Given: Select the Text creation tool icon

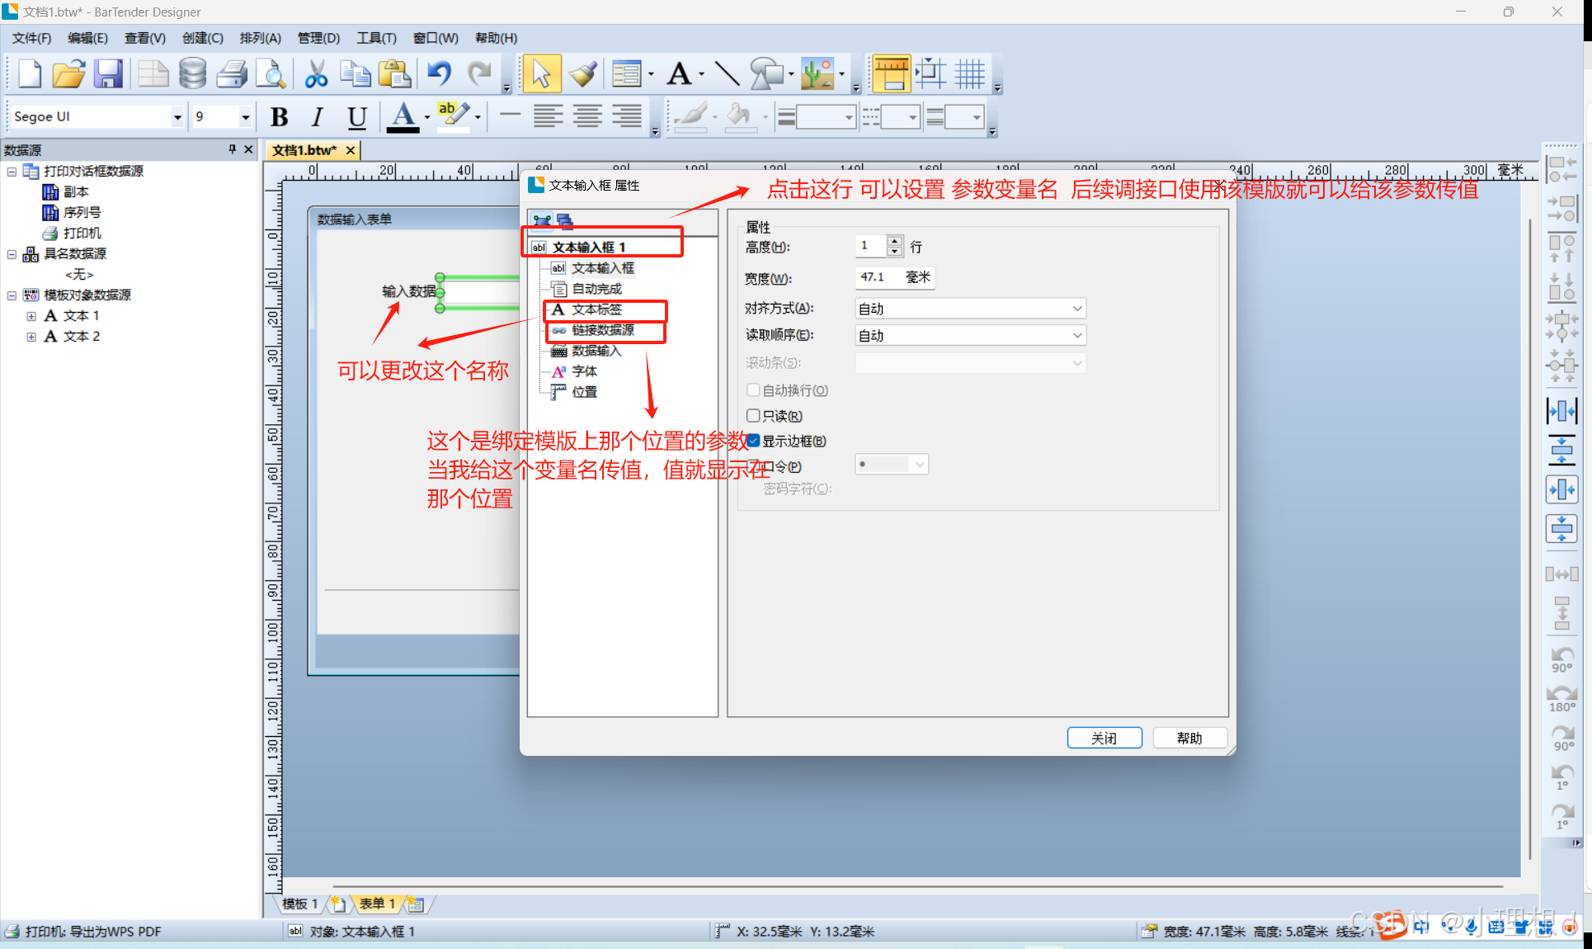Looking at the screenshot, I should [679, 74].
